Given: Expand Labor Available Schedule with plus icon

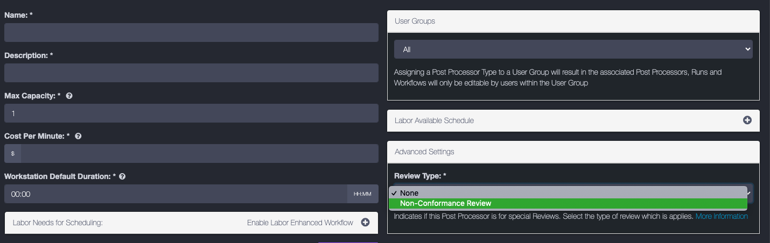Looking at the screenshot, I should [747, 120].
